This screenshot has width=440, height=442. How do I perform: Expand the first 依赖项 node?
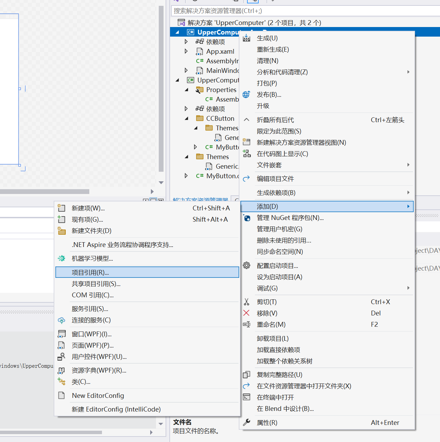point(186,42)
